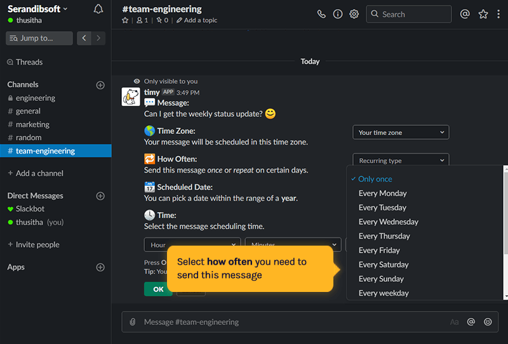508x344 pixels.
Task: Click the 3:49 PM message timestamp
Action: tap(188, 93)
